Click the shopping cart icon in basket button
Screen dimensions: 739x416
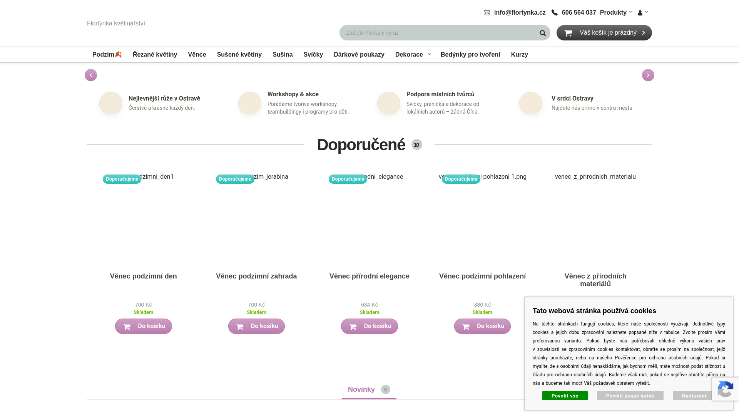568,33
